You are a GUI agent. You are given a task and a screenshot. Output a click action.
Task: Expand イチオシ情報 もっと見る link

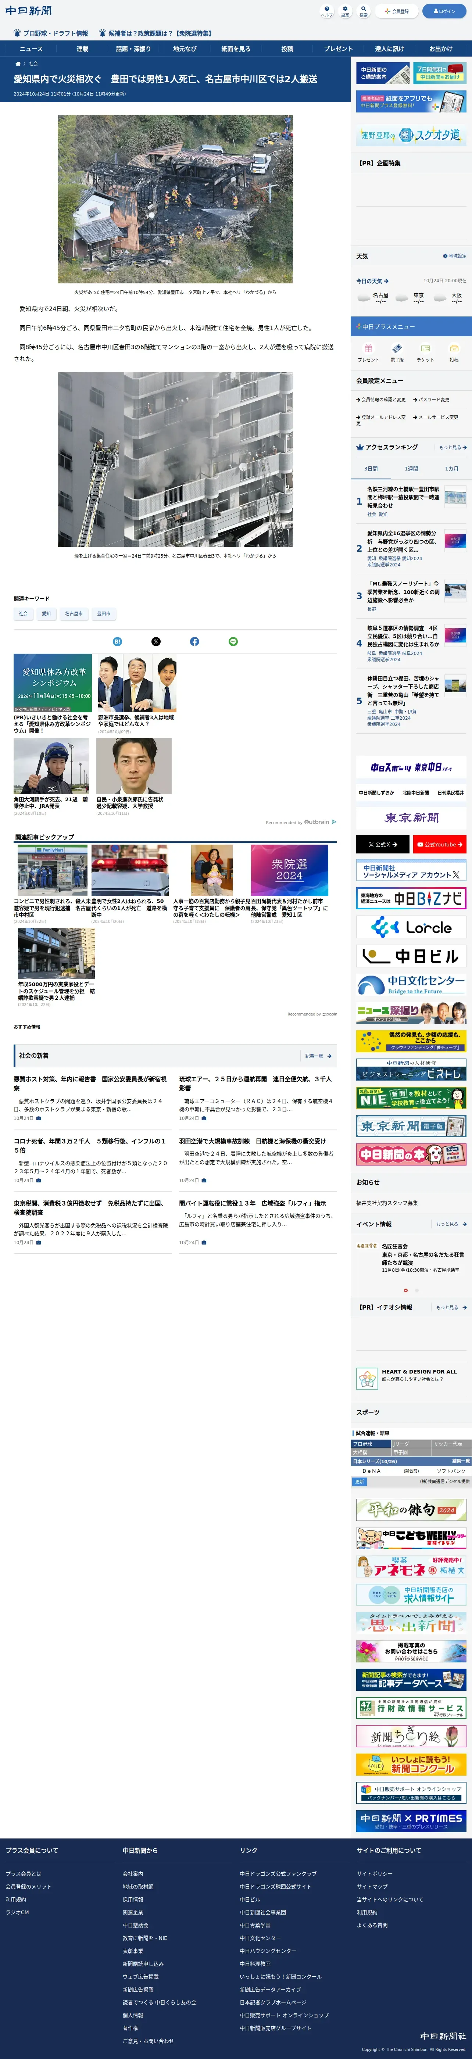click(x=451, y=1307)
